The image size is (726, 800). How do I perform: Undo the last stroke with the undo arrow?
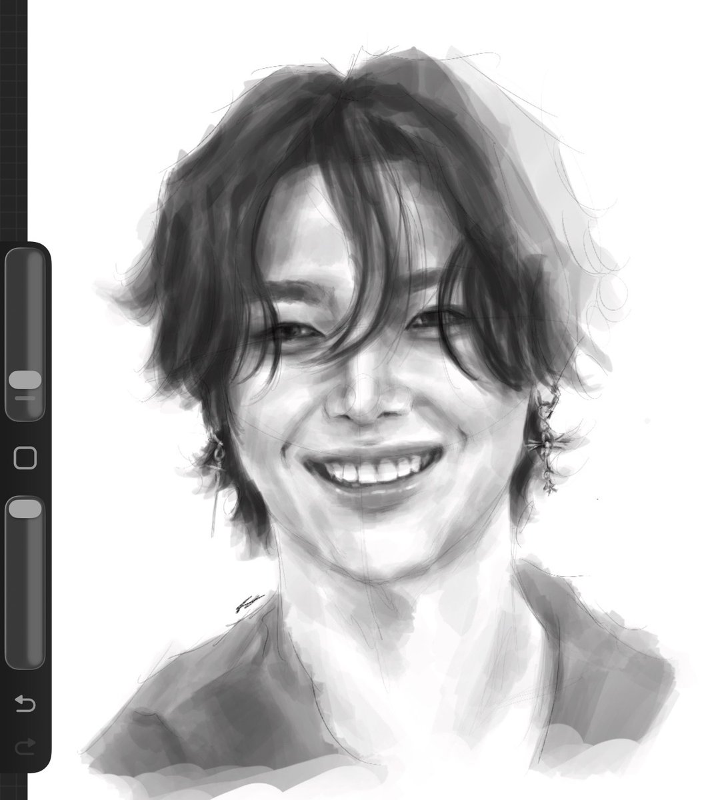(x=25, y=703)
